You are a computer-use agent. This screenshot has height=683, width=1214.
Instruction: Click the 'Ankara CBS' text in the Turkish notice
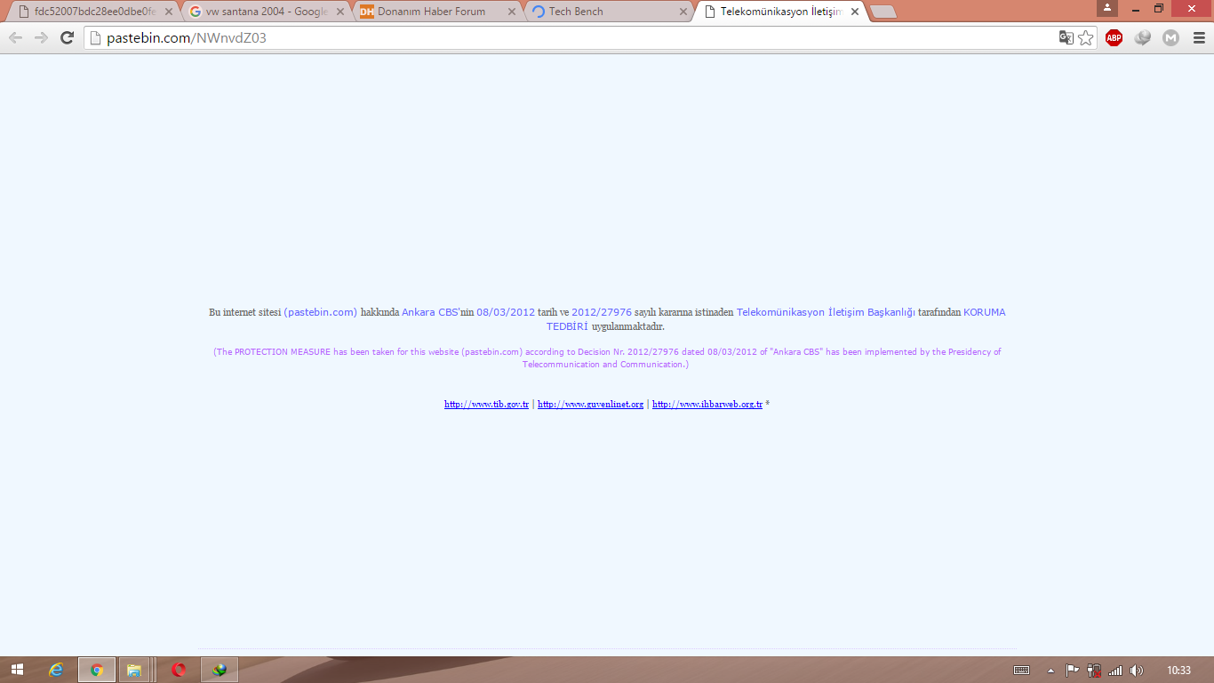coord(429,312)
